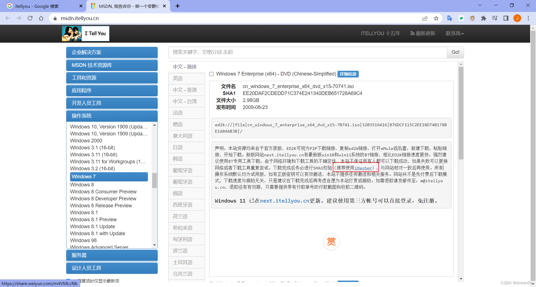
Task: Reload the page with refresh icon
Action: point(30,18)
